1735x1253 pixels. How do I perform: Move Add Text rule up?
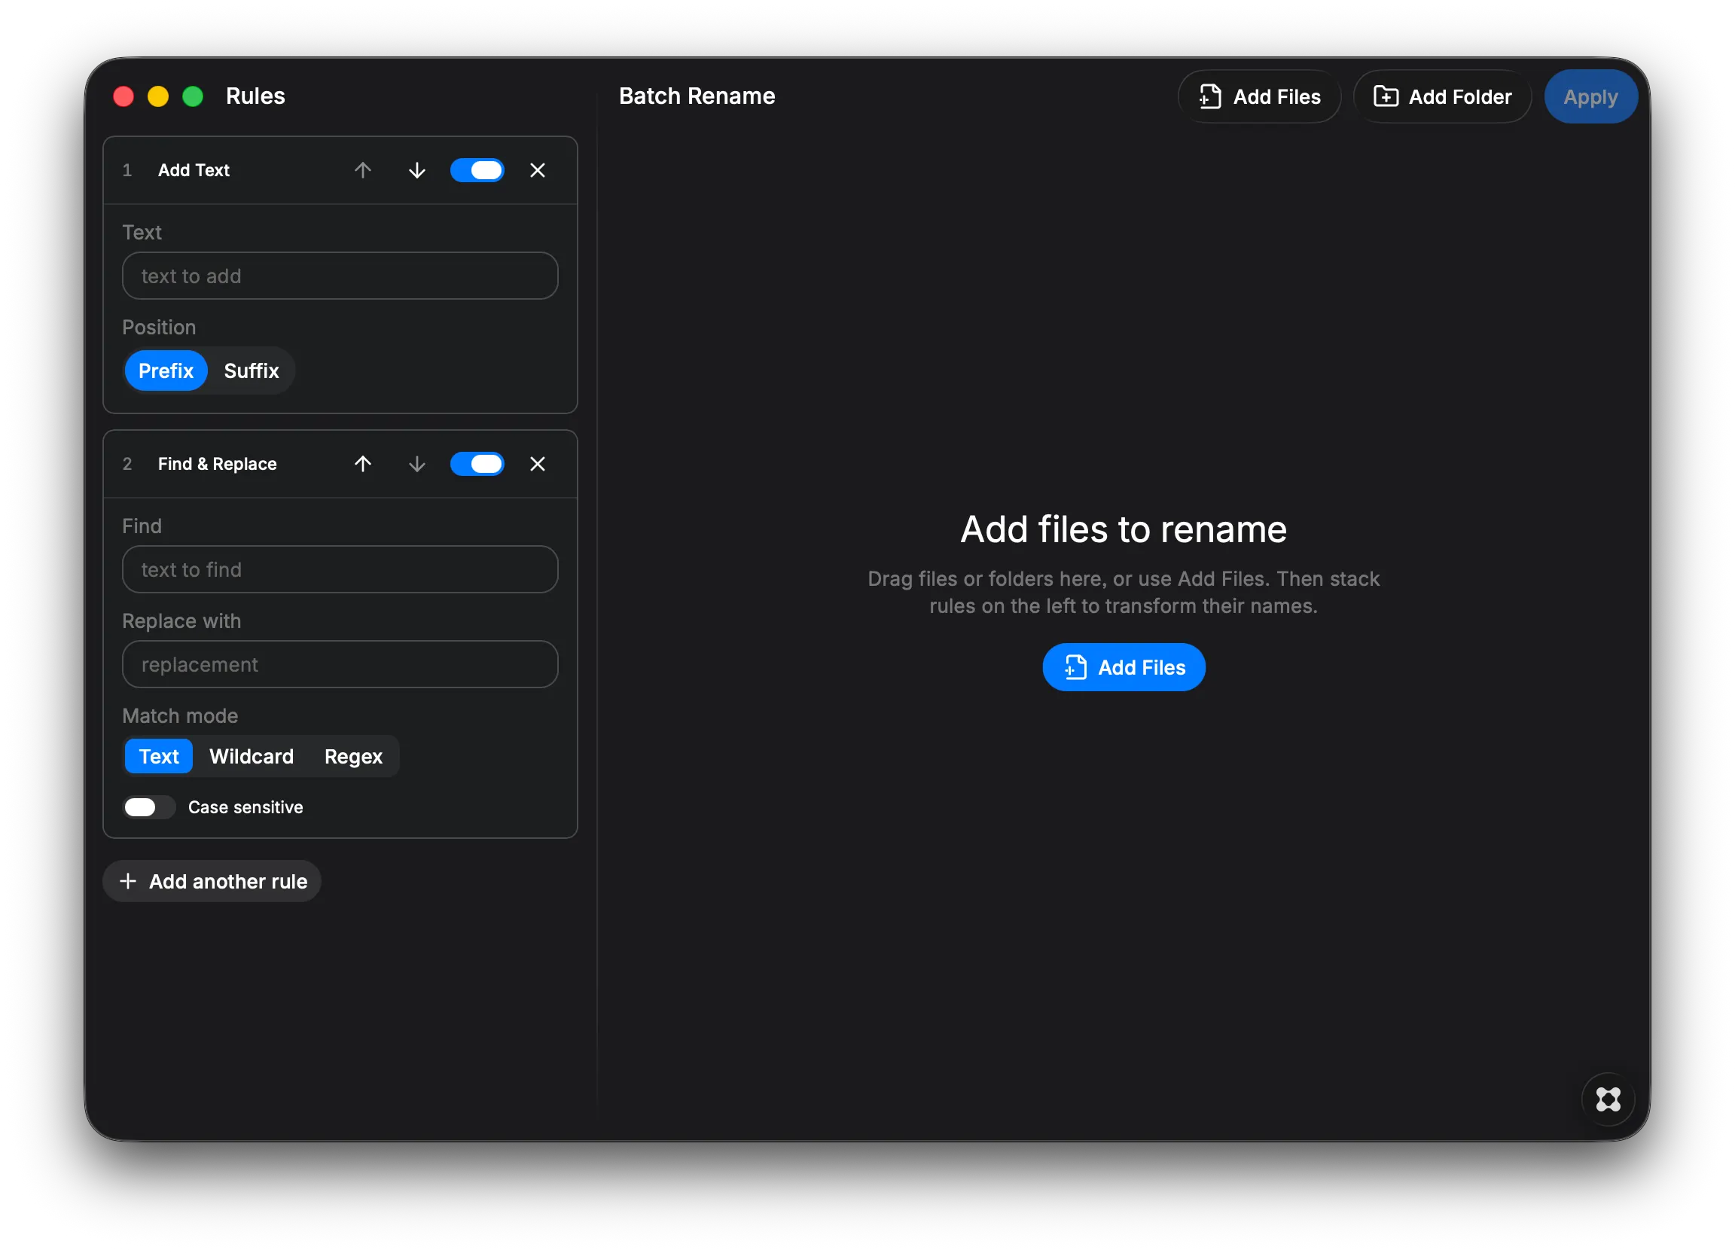pyautogui.click(x=363, y=170)
